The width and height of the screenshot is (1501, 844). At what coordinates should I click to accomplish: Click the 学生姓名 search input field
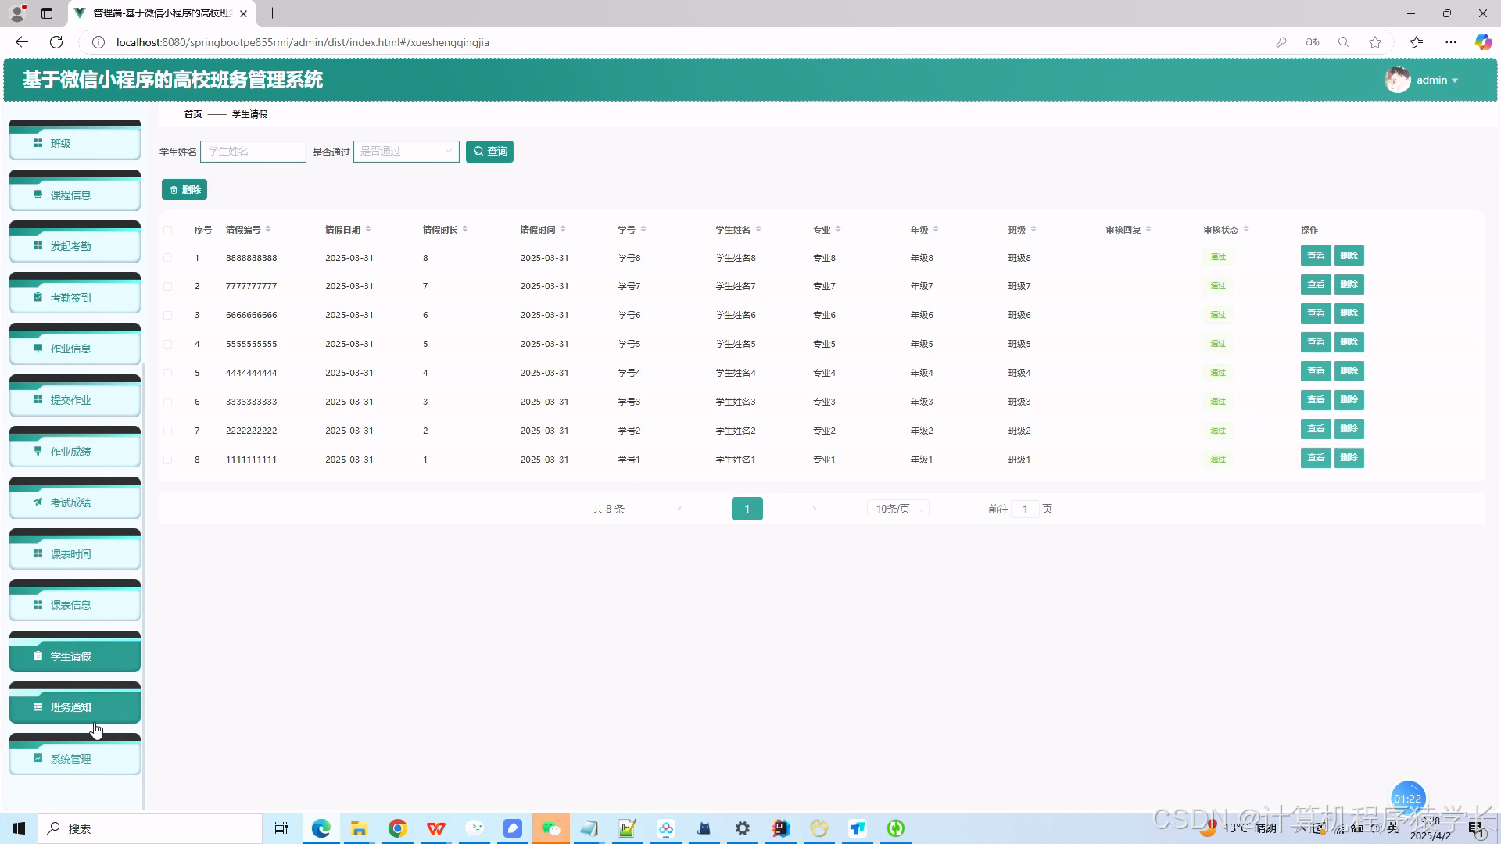[x=253, y=151]
